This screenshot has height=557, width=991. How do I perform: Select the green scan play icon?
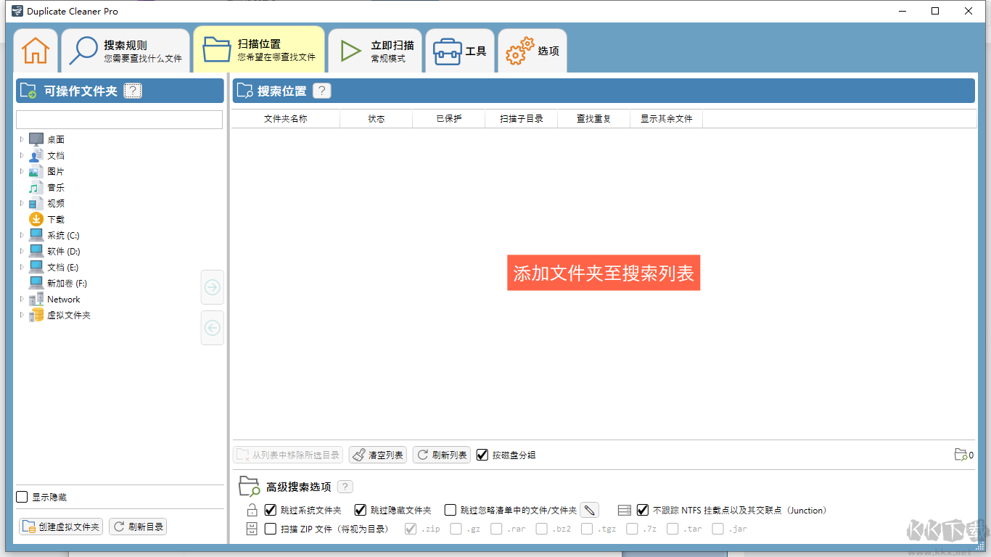tap(350, 49)
